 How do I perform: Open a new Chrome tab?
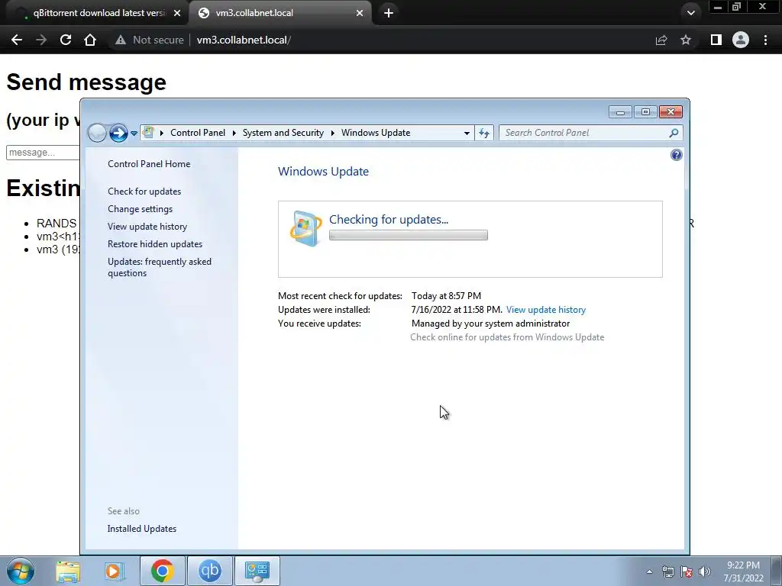(x=389, y=13)
